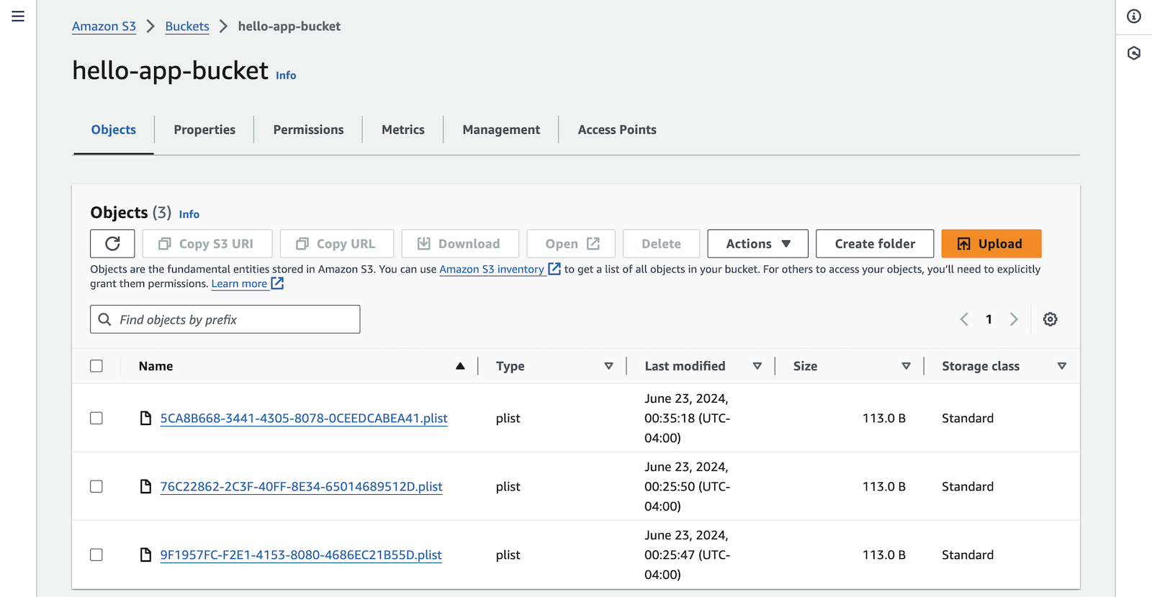Click the Find objects by prefix field
This screenshot has height=597, width=1152.
click(225, 319)
